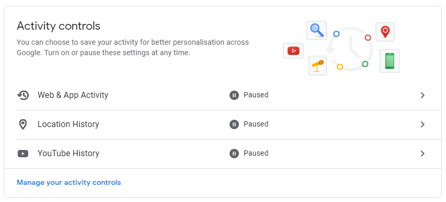446x202 pixels.
Task: Click the YouTube History play icon
Action: pyautogui.click(x=23, y=154)
